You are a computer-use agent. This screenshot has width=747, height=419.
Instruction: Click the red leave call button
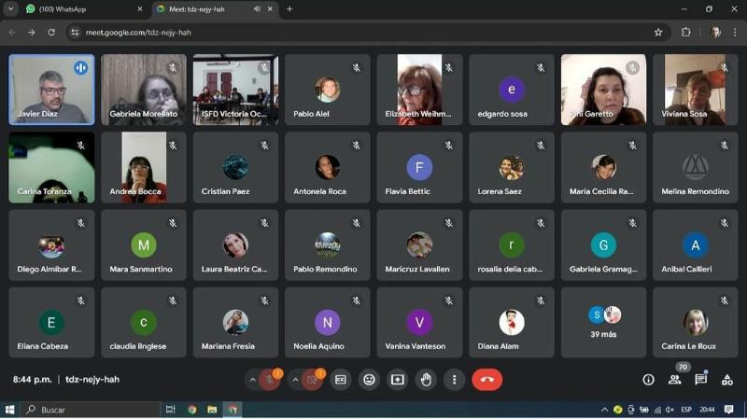click(x=486, y=380)
